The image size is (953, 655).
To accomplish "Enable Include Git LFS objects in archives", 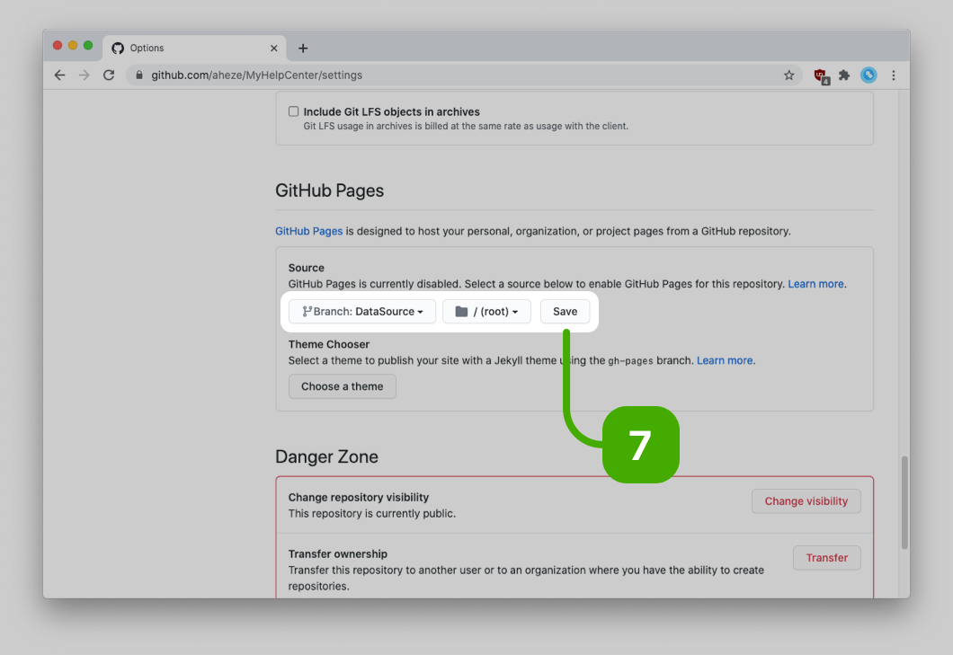I will [x=294, y=111].
